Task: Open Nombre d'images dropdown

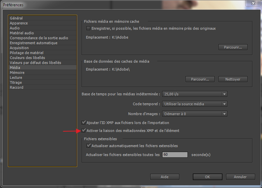Action: pyautogui.click(x=195, y=114)
